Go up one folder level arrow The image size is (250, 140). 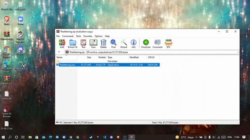coord(59,52)
